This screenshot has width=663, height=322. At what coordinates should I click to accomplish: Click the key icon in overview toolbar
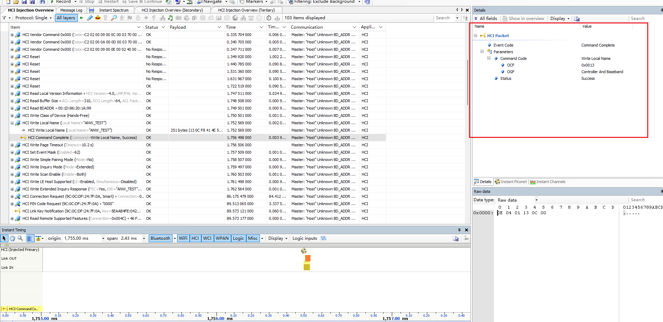pyautogui.click(x=105, y=18)
